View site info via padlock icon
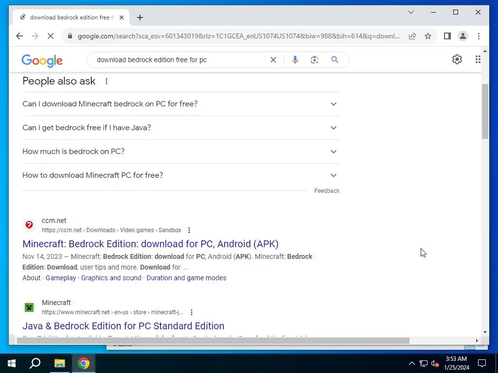The image size is (498, 373). pos(70,36)
